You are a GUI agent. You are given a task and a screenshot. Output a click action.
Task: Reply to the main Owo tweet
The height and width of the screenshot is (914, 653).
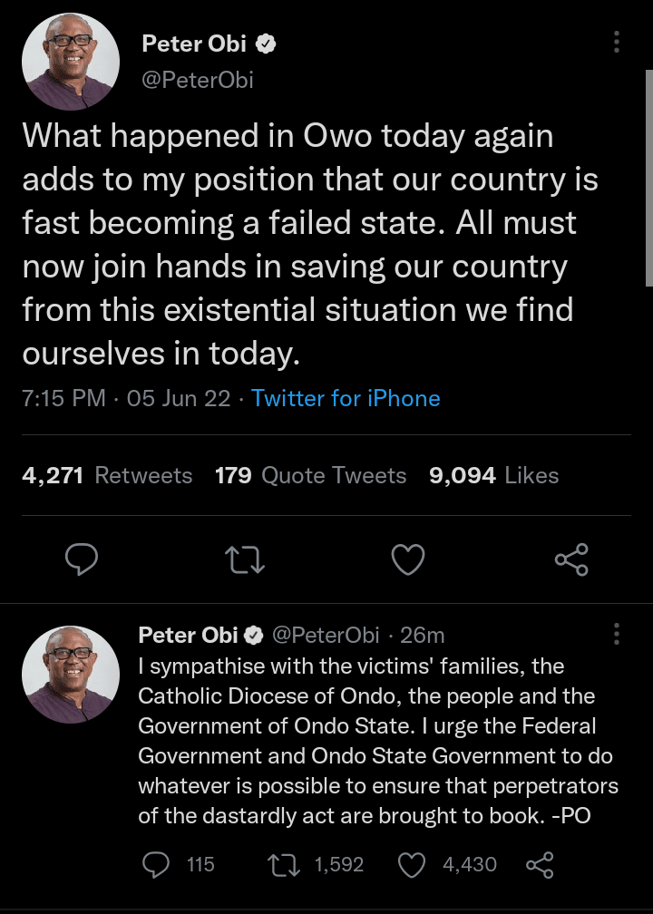82,559
